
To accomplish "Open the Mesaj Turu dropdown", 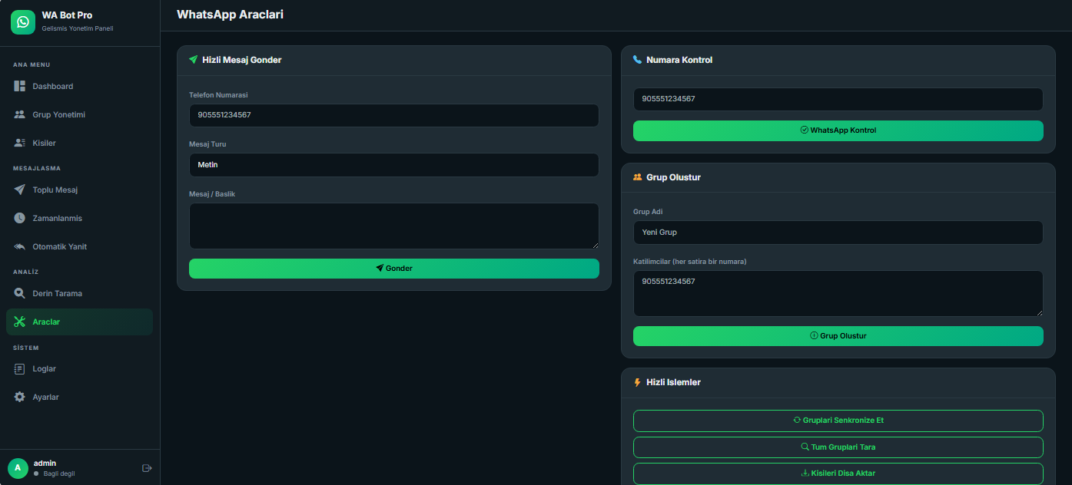I will coord(393,165).
